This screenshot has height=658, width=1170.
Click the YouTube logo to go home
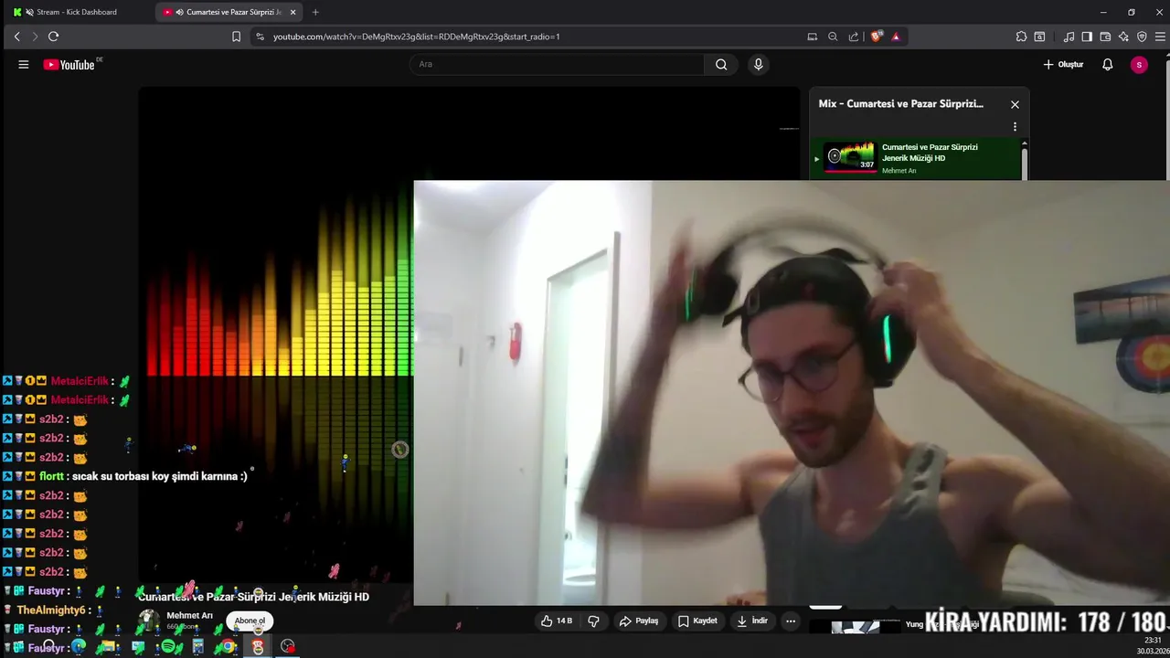69,65
